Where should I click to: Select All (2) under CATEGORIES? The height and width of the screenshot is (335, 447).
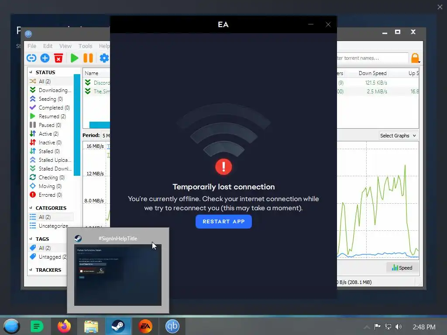51,217
